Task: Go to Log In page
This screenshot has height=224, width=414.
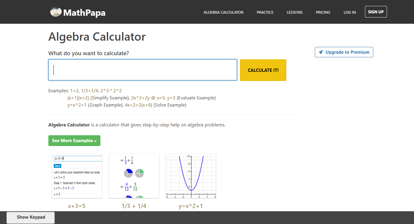Action: (x=350, y=12)
